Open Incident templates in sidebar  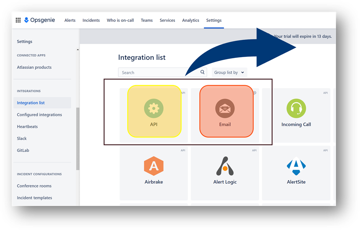(35, 198)
